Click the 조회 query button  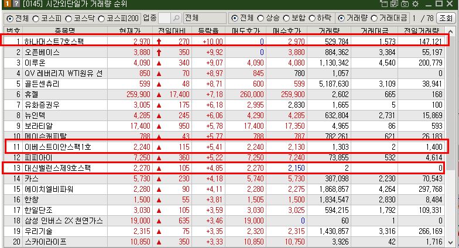(x=446, y=18)
